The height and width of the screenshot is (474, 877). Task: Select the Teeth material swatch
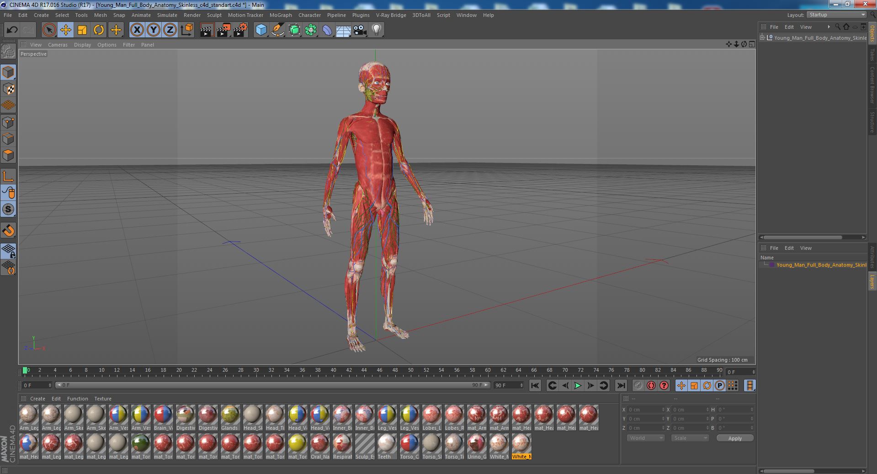pos(387,446)
